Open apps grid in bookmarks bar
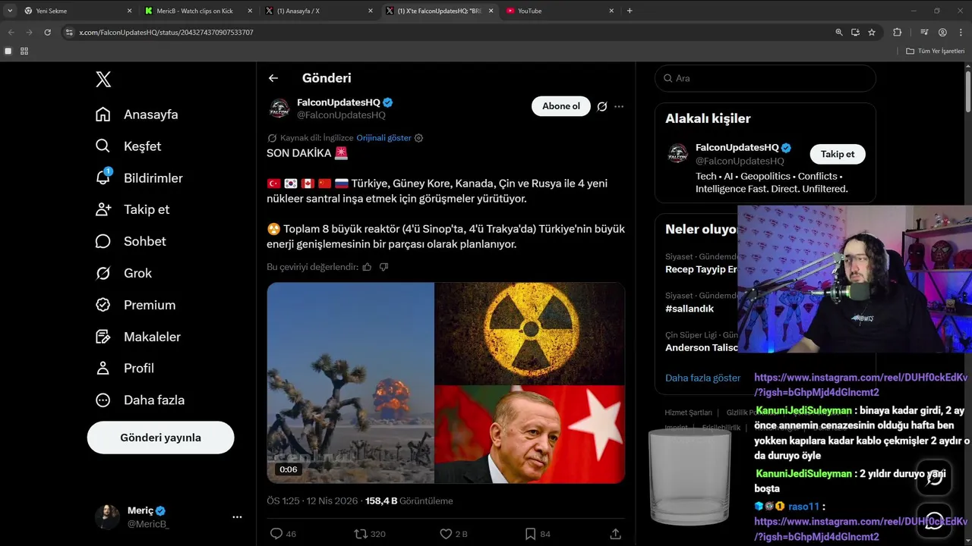 [x=24, y=51]
